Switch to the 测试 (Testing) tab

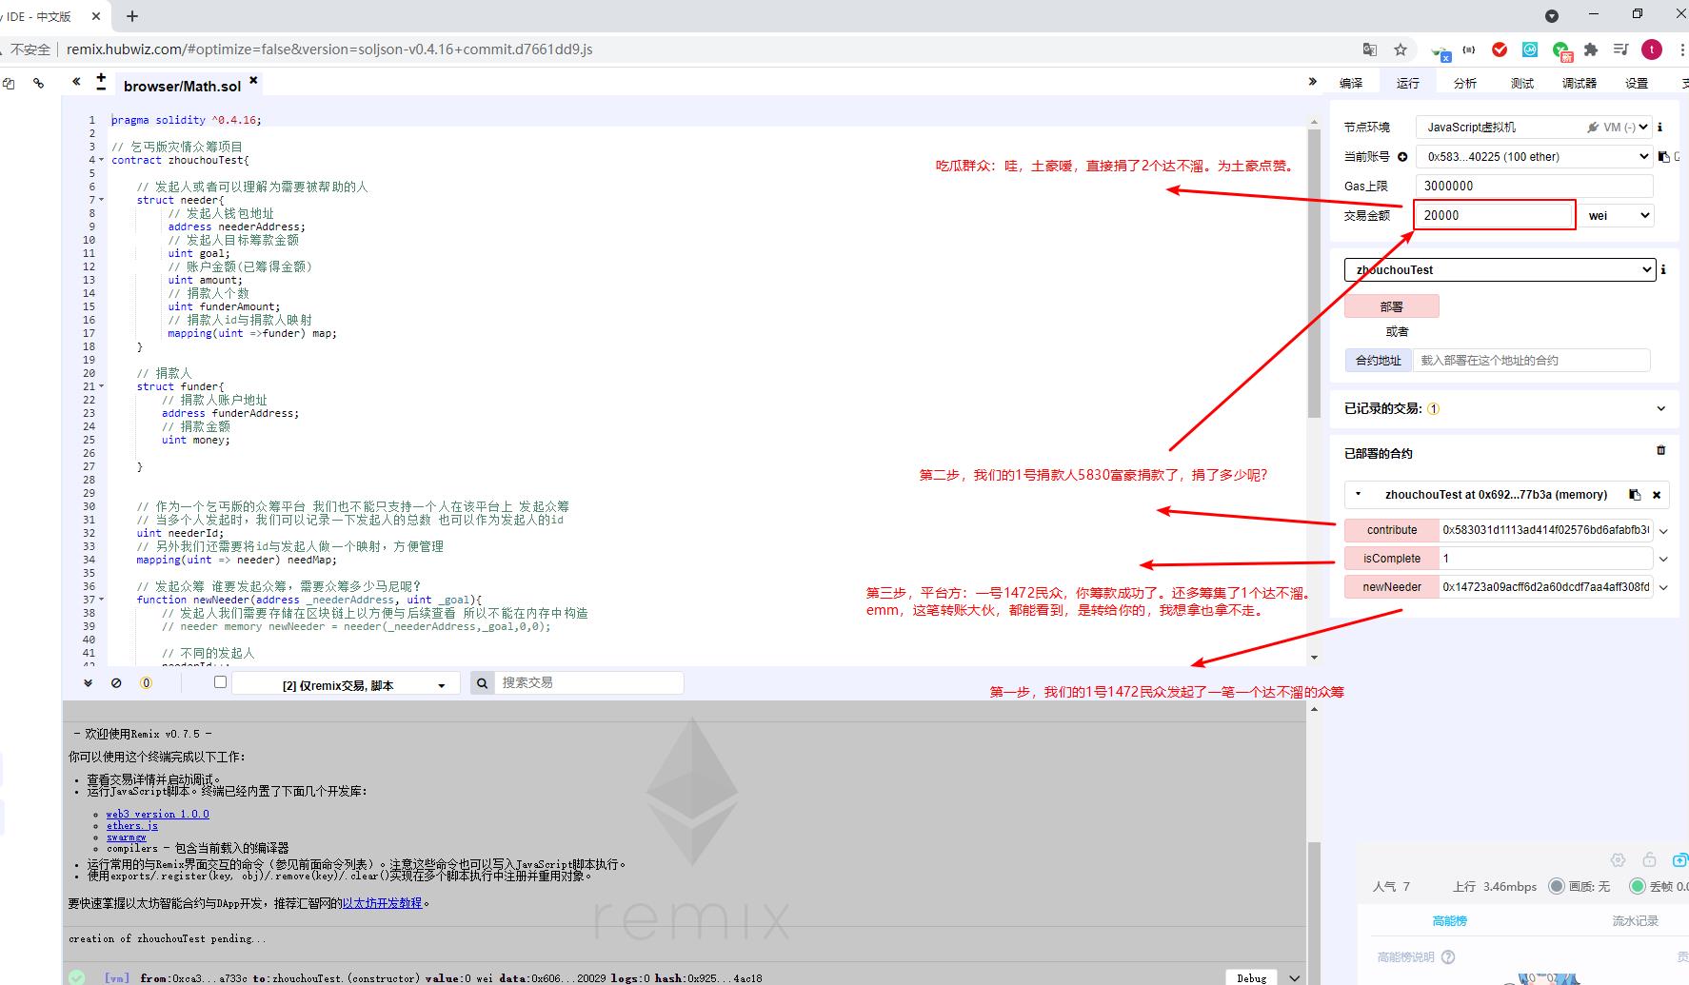click(1522, 84)
